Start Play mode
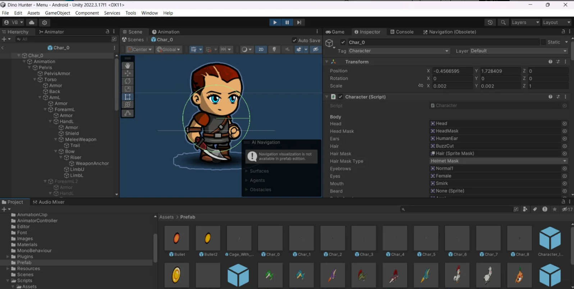 275,22
